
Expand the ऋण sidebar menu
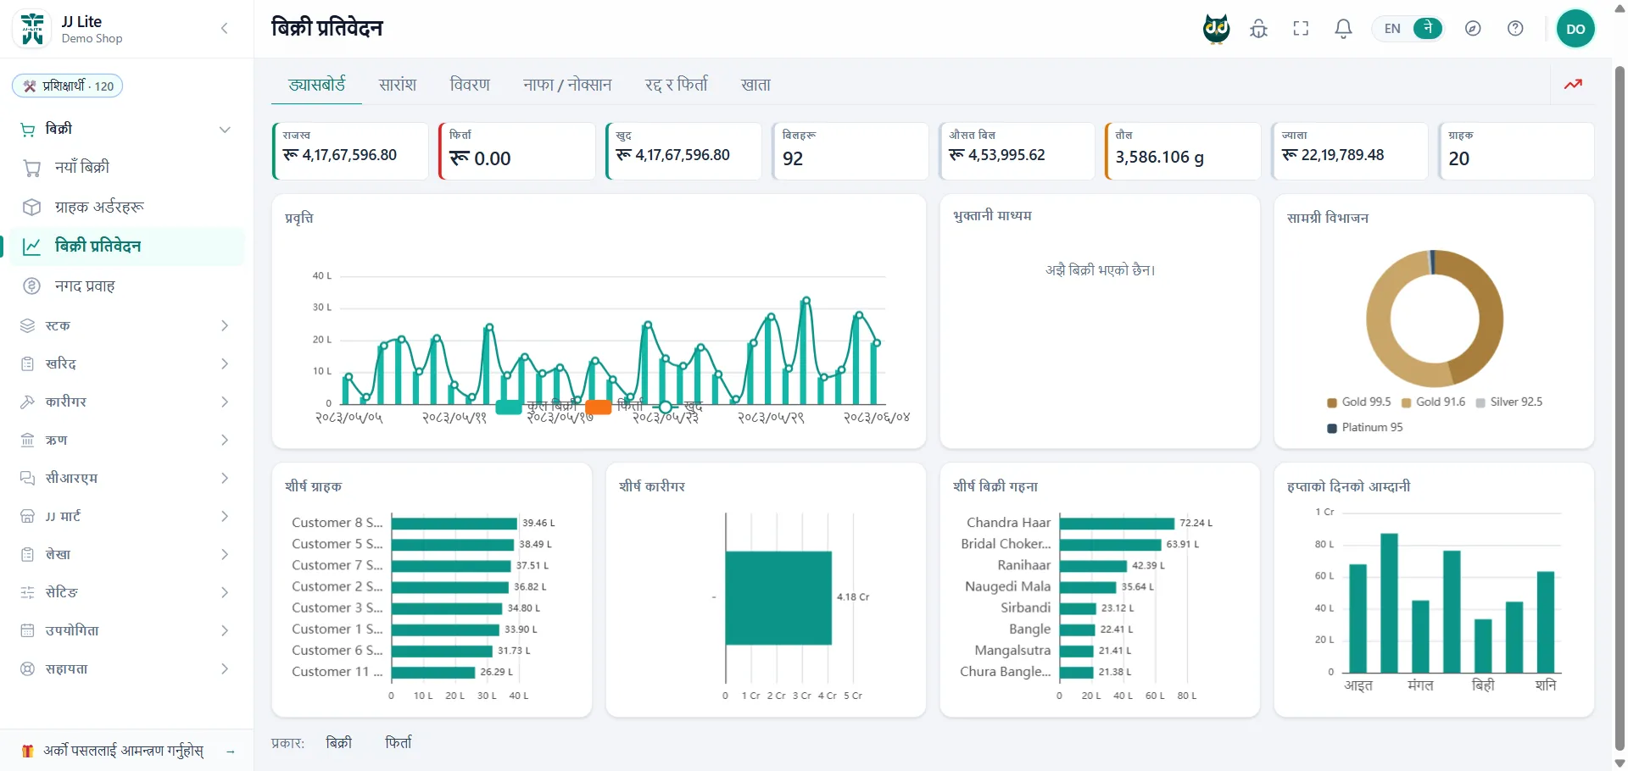(225, 440)
